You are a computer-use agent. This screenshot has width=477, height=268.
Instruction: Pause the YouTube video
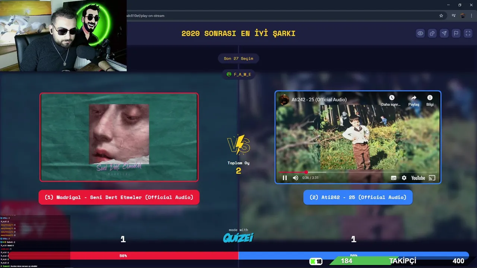pyautogui.click(x=285, y=178)
